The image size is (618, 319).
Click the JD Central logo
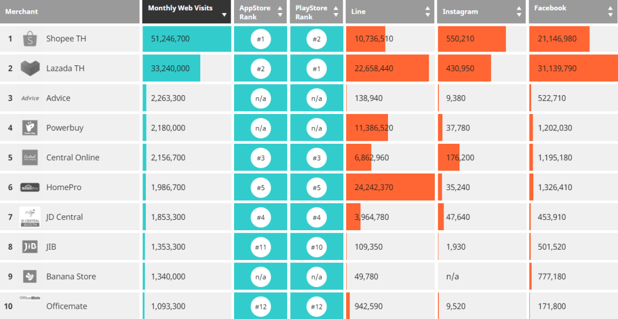(30, 217)
